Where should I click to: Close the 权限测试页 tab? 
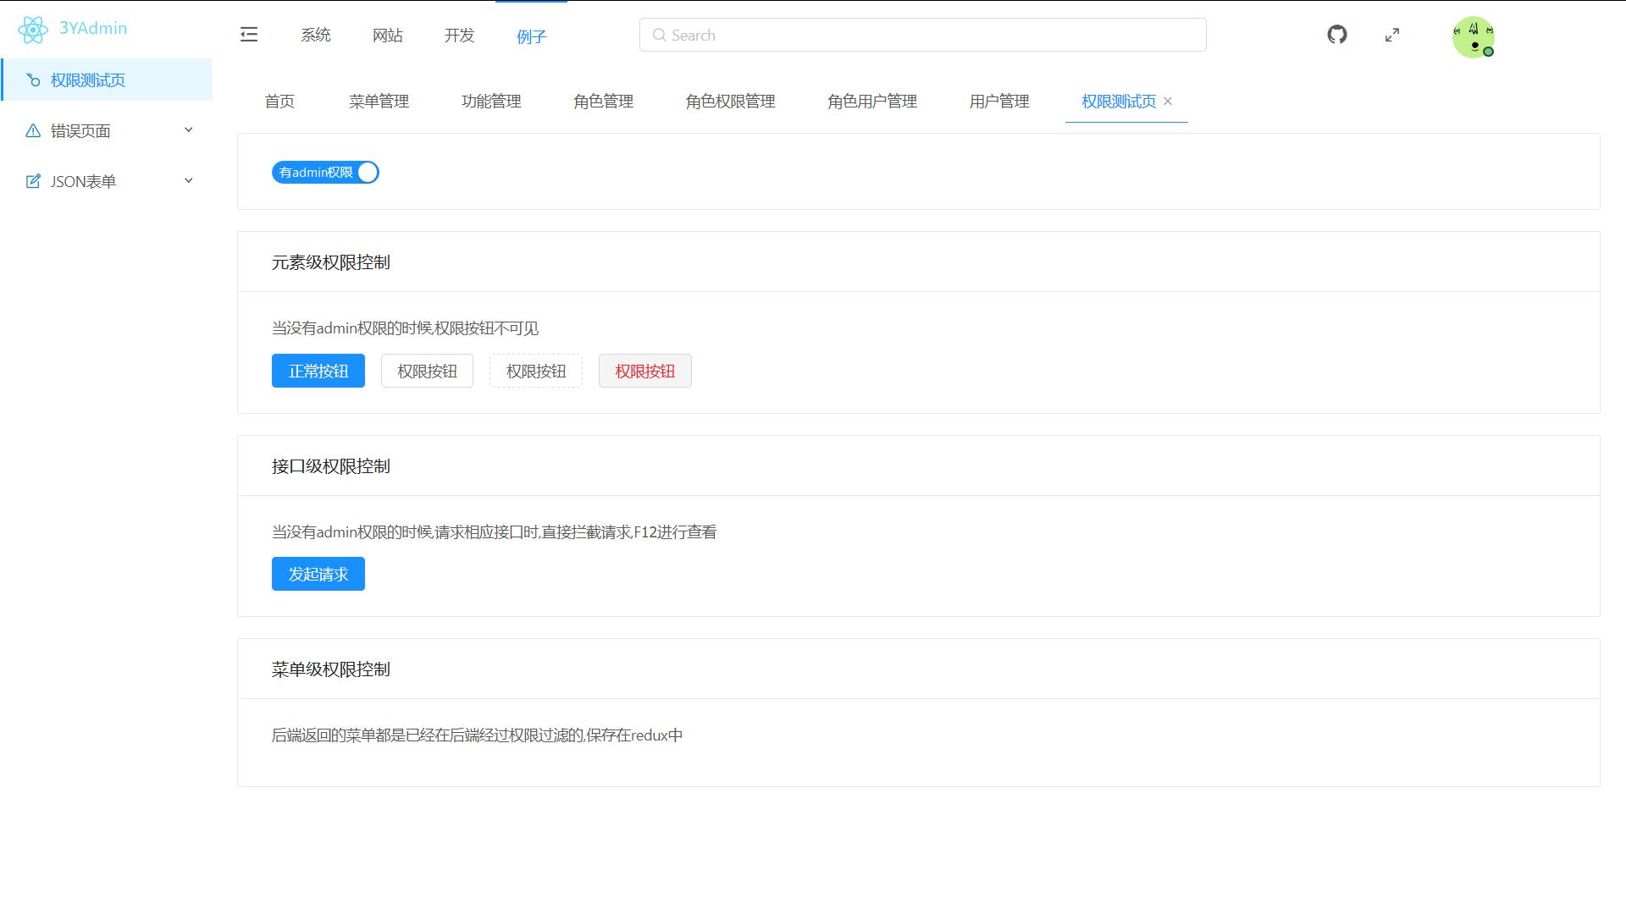point(1168,101)
